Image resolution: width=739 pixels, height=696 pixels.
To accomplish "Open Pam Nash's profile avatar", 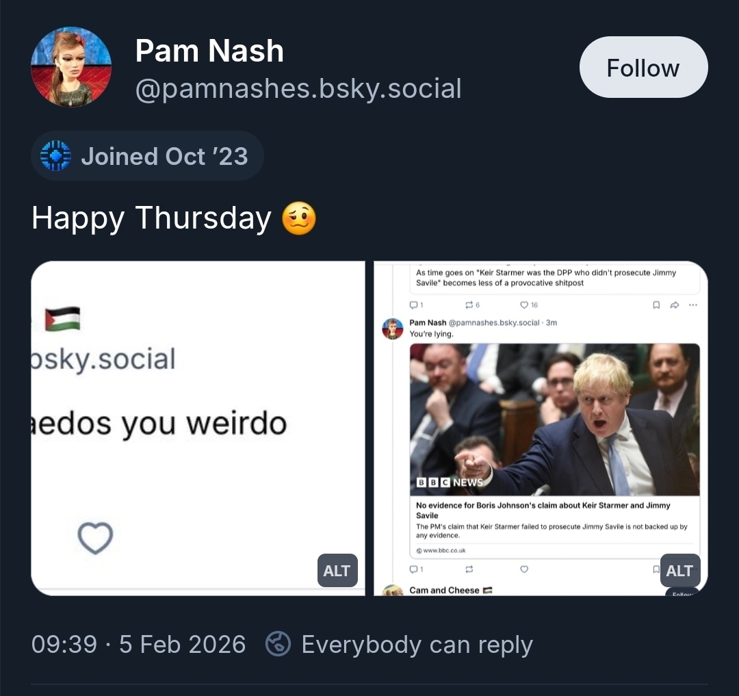I will pos(71,67).
